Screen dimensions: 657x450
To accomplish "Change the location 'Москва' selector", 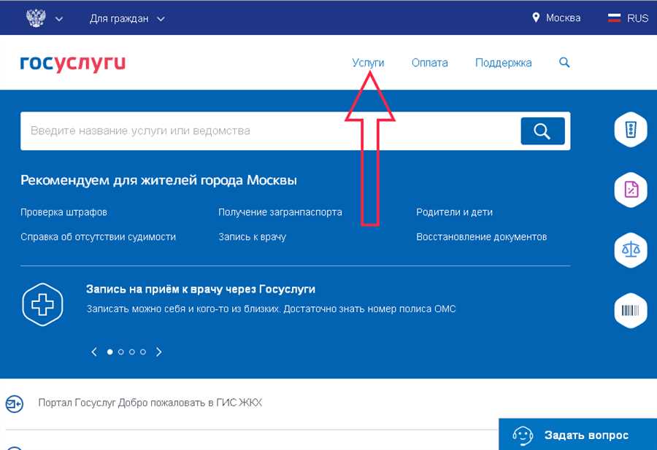I will (x=556, y=18).
